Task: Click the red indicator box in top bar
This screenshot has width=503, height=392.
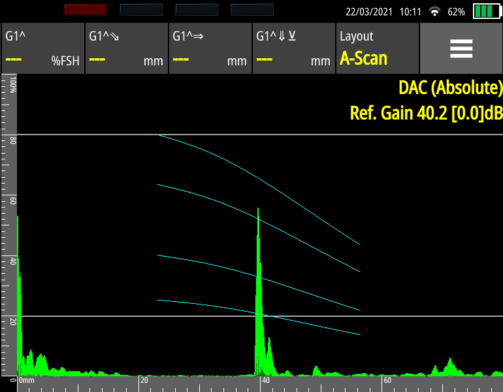Action: click(x=86, y=9)
